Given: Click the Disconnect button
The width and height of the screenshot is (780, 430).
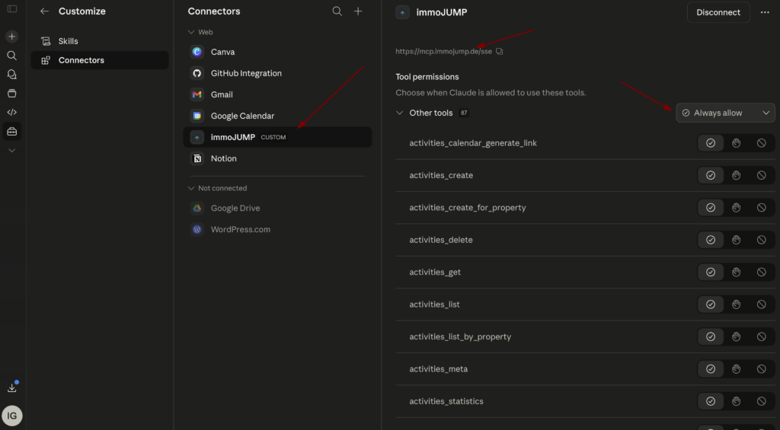Looking at the screenshot, I should [718, 12].
